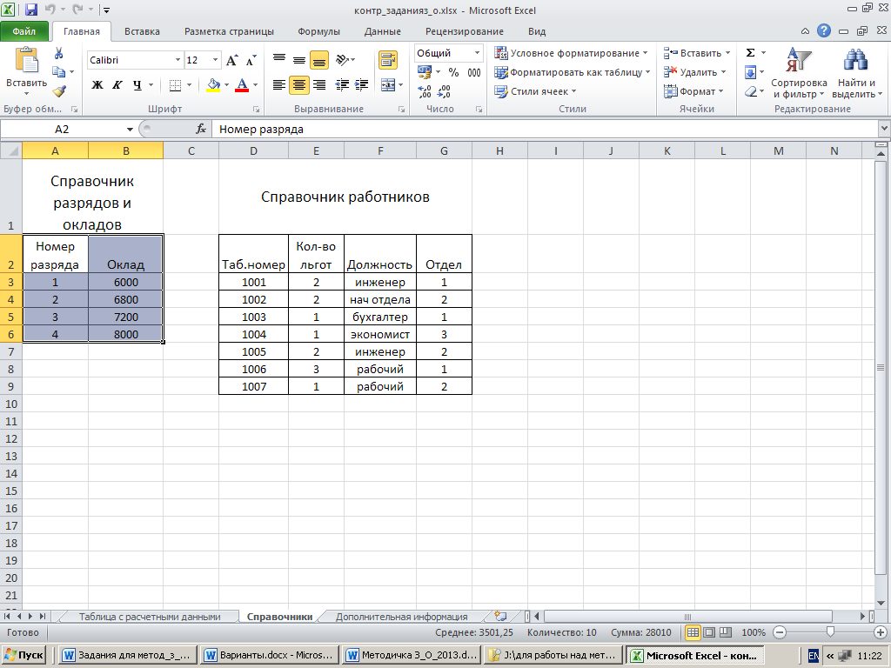Click the accounting number format icon
This screenshot has width=891, height=668.
point(425,72)
